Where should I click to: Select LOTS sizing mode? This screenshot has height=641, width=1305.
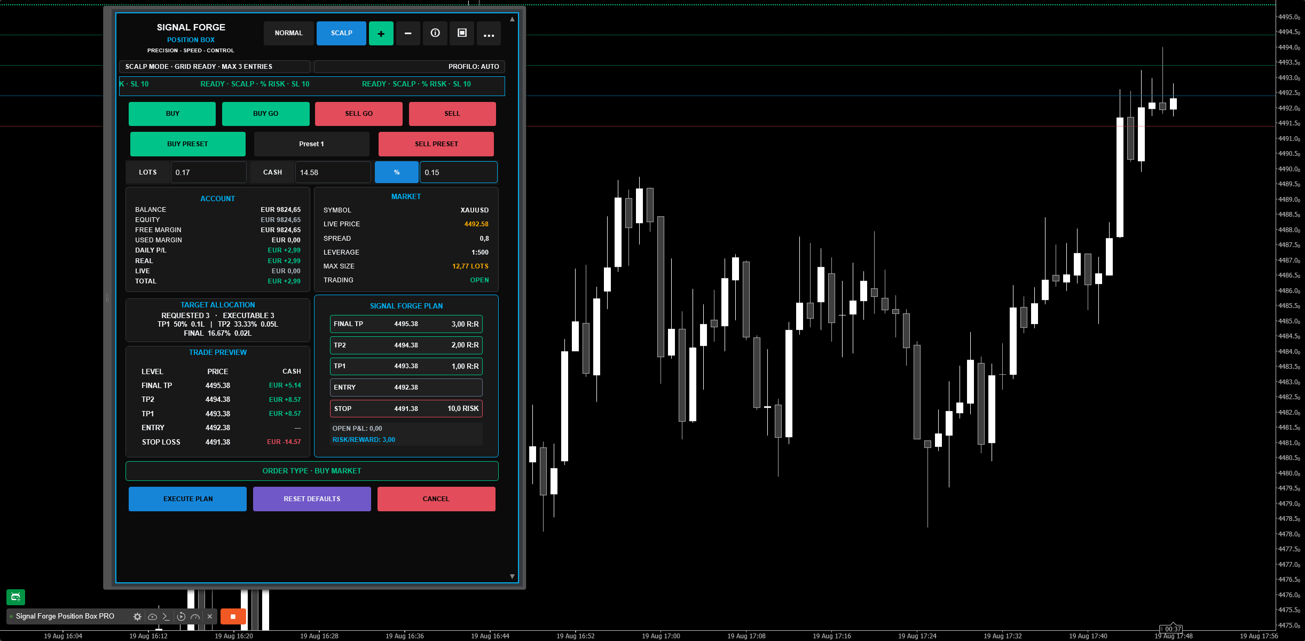point(148,172)
